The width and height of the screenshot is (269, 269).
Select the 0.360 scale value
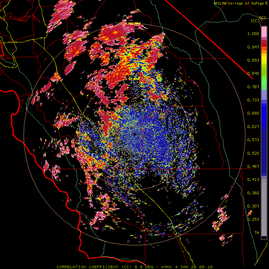(x=253, y=193)
